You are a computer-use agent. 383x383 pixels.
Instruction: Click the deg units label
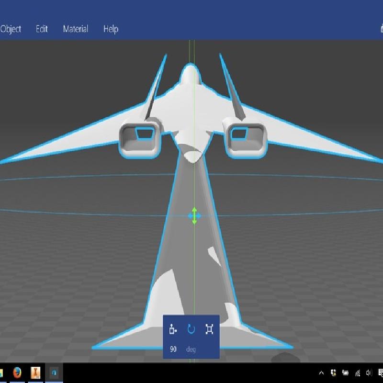tap(191, 349)
